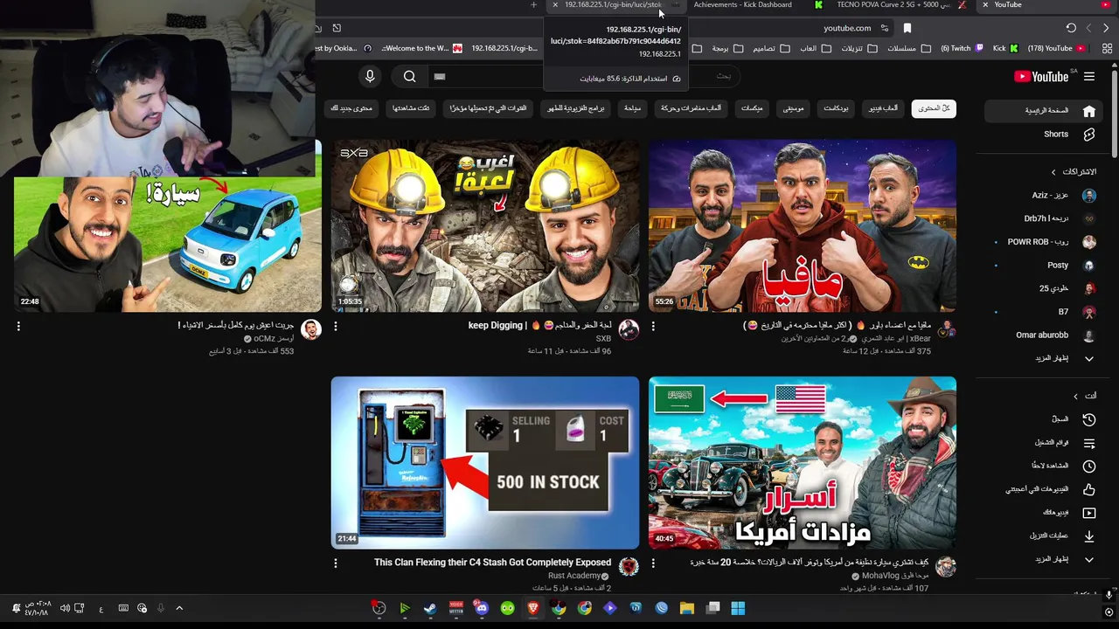Expand show more subscriptions chevron
This screenshot has width=1119, height=629.
coord(1088,358)
